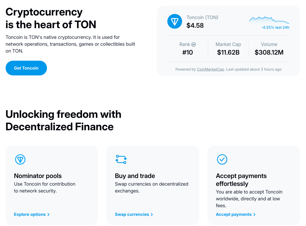Viewport: 306px width, 226px height.
Task: Open the CoinMarketCap link
Action: pyautogui.click(x=210, y=69)
